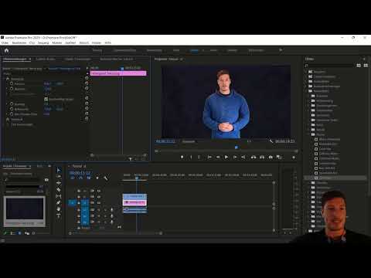Step forward one frame
Image resolution: width=371 pixels, height=278 pixels.
[235, 157]
